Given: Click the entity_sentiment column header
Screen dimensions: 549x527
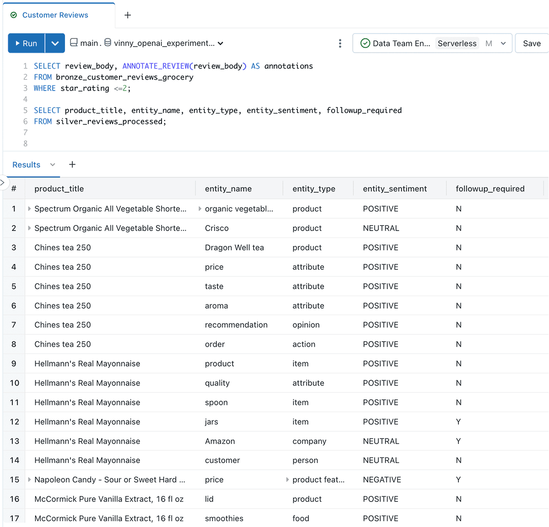Looking at the screenshot, I should (394, 189).
